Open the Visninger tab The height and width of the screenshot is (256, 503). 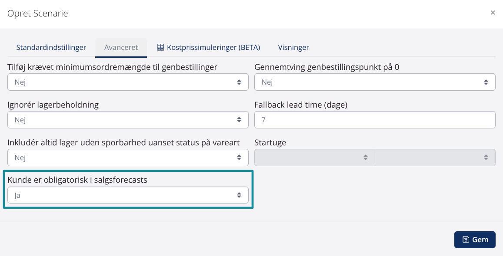click(x=293, y=47)
